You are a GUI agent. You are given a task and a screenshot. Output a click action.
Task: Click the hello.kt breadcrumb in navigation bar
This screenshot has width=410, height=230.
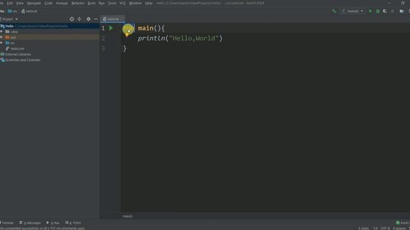point(29,11)
